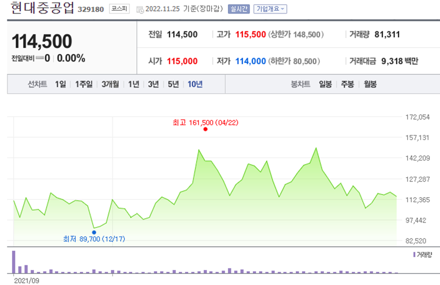The height and width of the screenshot is (285, 440).
Task: Click the large current price 114,500
Action: point(42,41)
